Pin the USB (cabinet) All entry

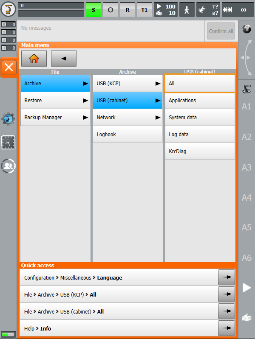tap(227, 311)
